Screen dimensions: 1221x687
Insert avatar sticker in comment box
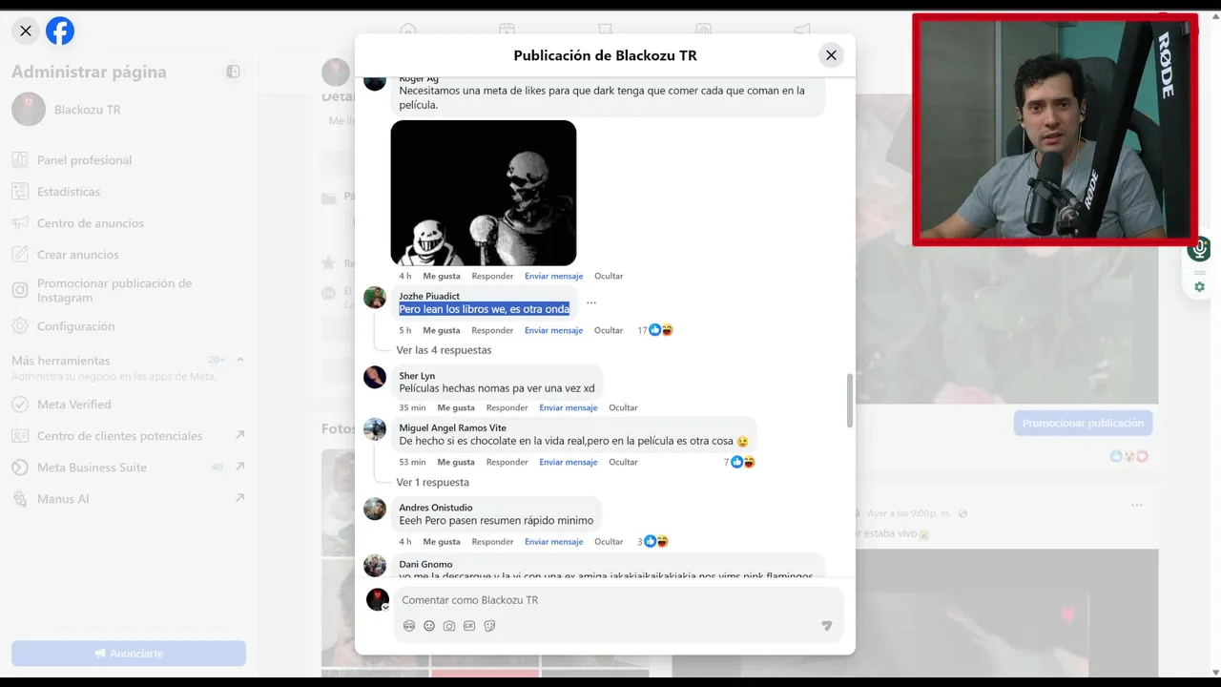(x=409, y=626)
